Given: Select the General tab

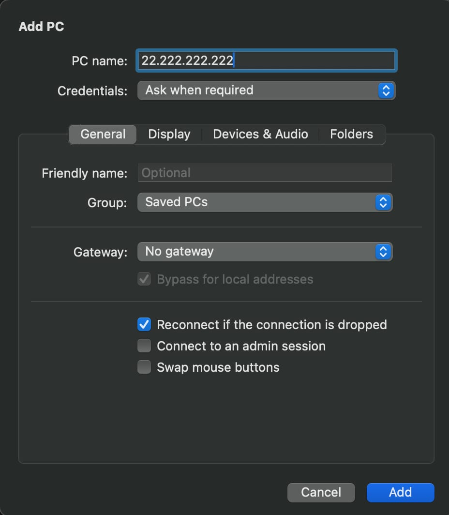Looking at the screenshot, I should 103,135.
